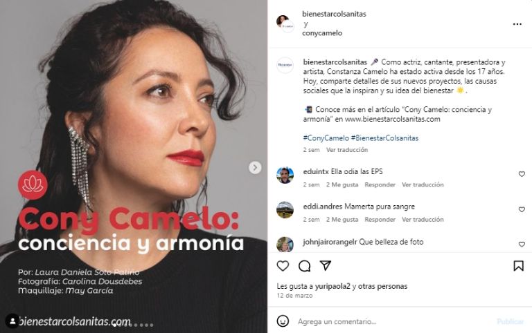Open the #BienestarColsanitas hashtag

click(x=384, y=138)
